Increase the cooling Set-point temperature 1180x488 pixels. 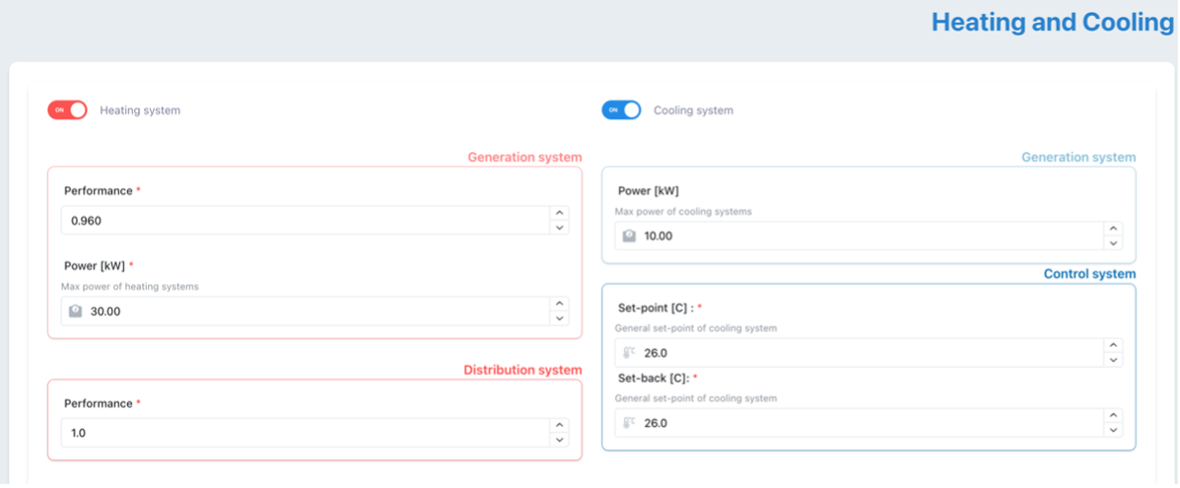point(1113,345)
